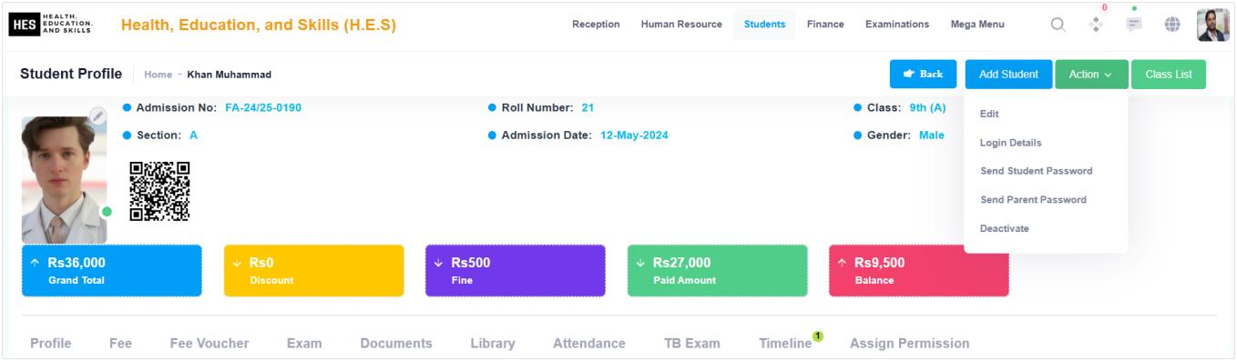Open the Class List button
The image size is (1237, 361).
click(x=1169, y=75)
